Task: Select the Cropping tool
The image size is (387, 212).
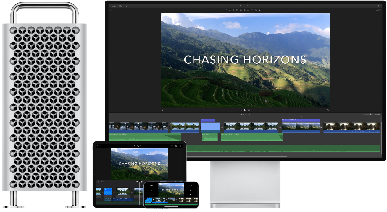Action: 237,10
